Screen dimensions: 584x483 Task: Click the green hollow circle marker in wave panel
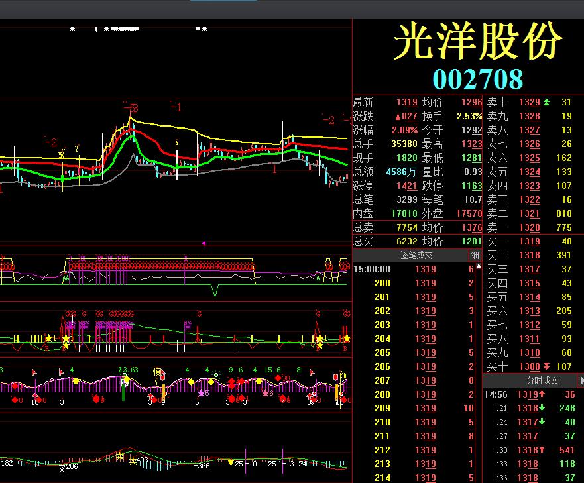(x=216, y=374)
